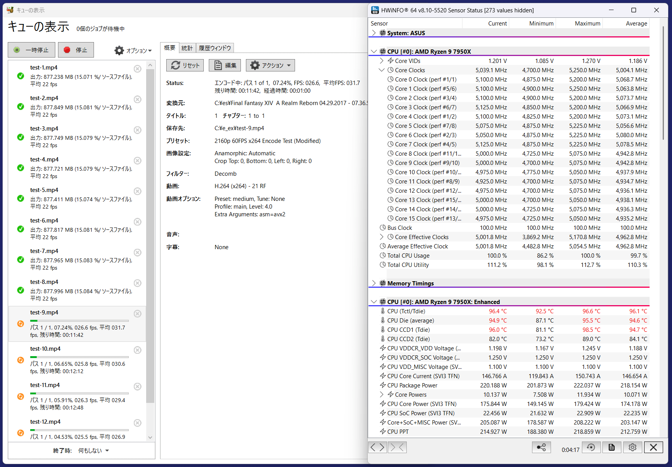This screenshot has height=467, width=672.
Task: Expand Core Powers row
Action: tap(382, 394)
